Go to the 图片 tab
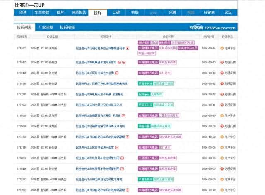This screenshot has height=195, width=265. (60, 12)
